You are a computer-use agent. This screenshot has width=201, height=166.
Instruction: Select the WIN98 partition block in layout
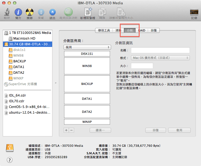[x=87, y=66]
